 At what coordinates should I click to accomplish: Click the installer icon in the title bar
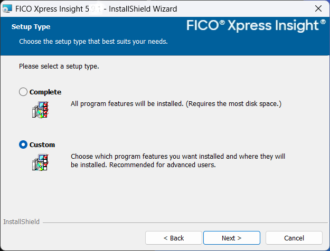pyautogui.click(x=7, y=9)
